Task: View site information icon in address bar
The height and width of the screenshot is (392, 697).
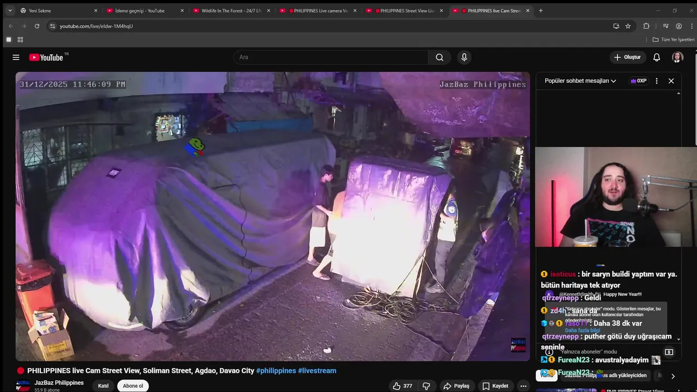Action: [52, 26]
